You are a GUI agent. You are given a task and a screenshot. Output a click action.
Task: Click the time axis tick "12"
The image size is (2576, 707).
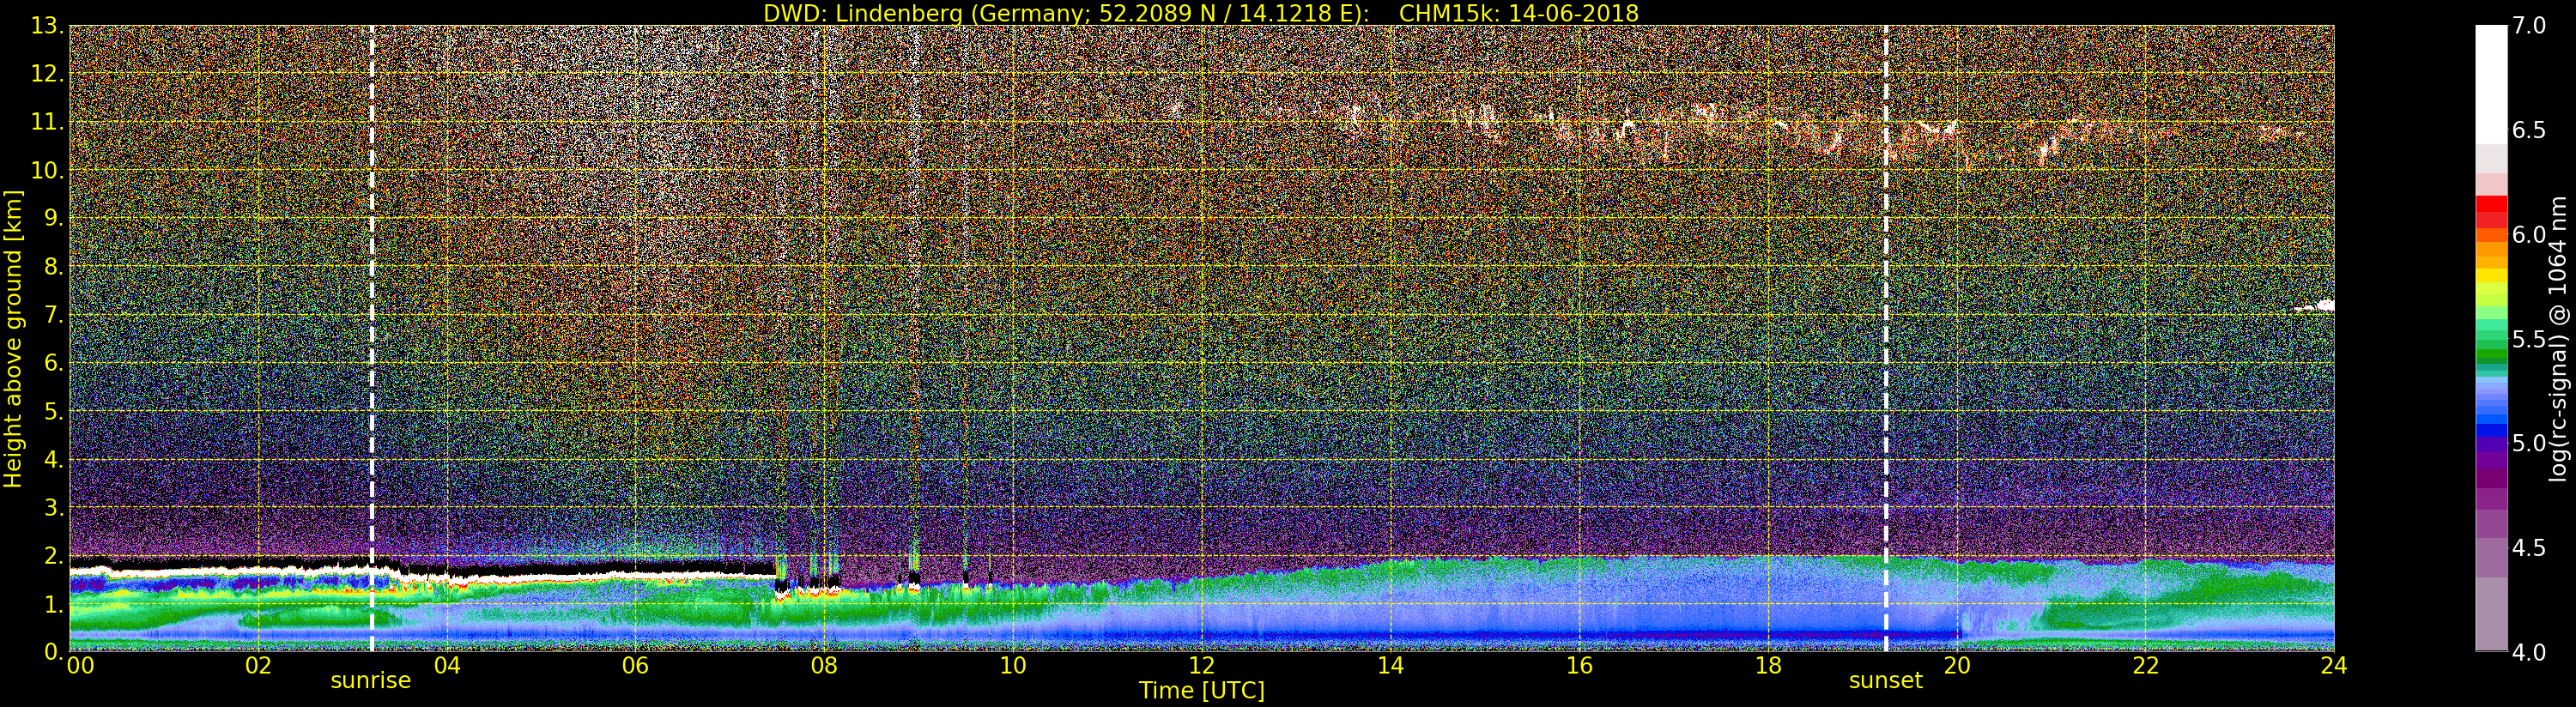(x=1202, y=665)
